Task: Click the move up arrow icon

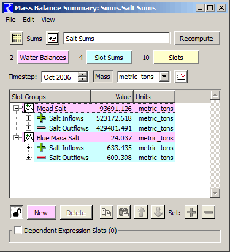Action: (141, 212)
